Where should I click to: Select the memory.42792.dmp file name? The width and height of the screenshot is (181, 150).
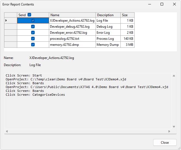point(64,45)
